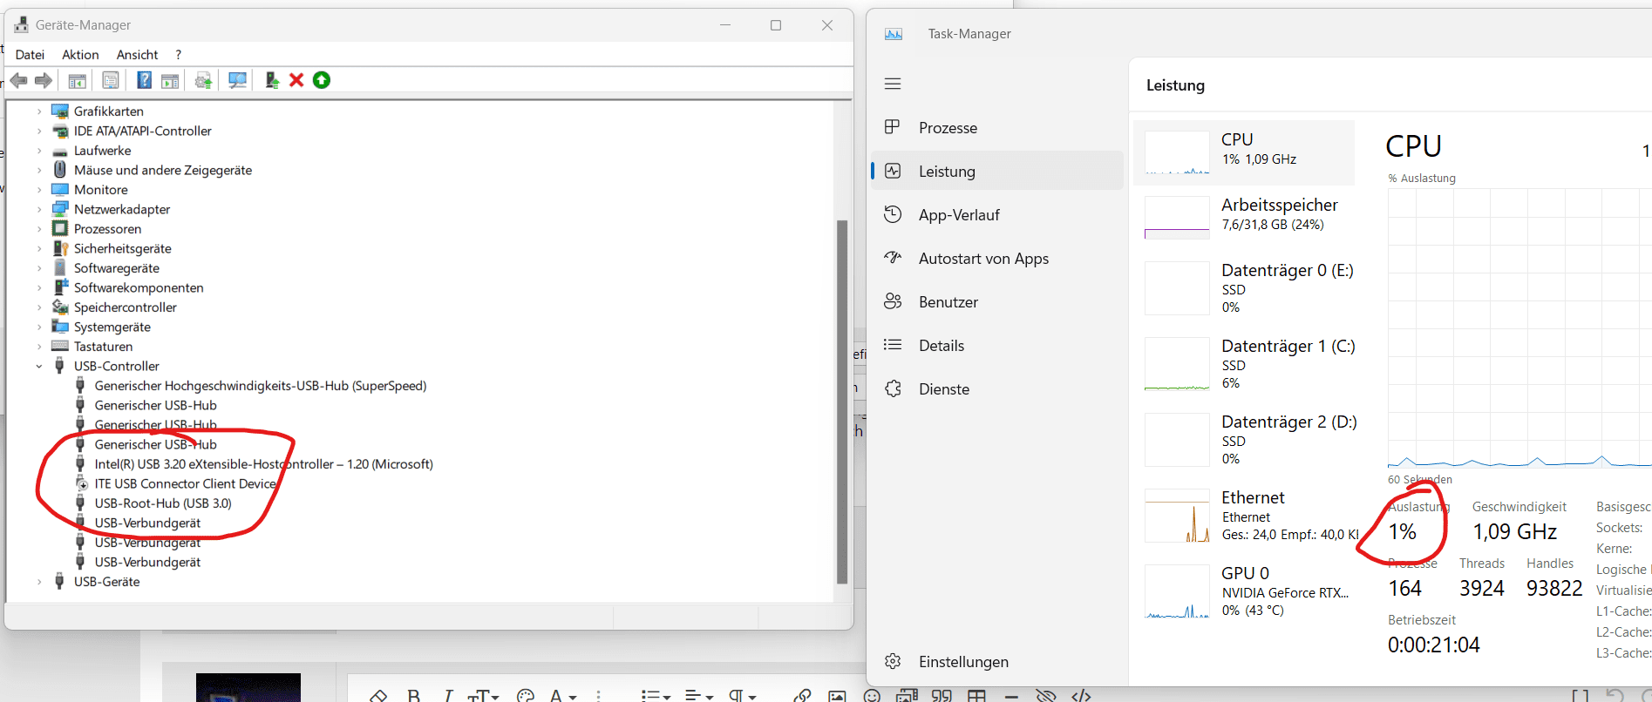The image size is (1652, 702).
Task: Open Einstellungen in Task-Manager
Action: point(996,661)
